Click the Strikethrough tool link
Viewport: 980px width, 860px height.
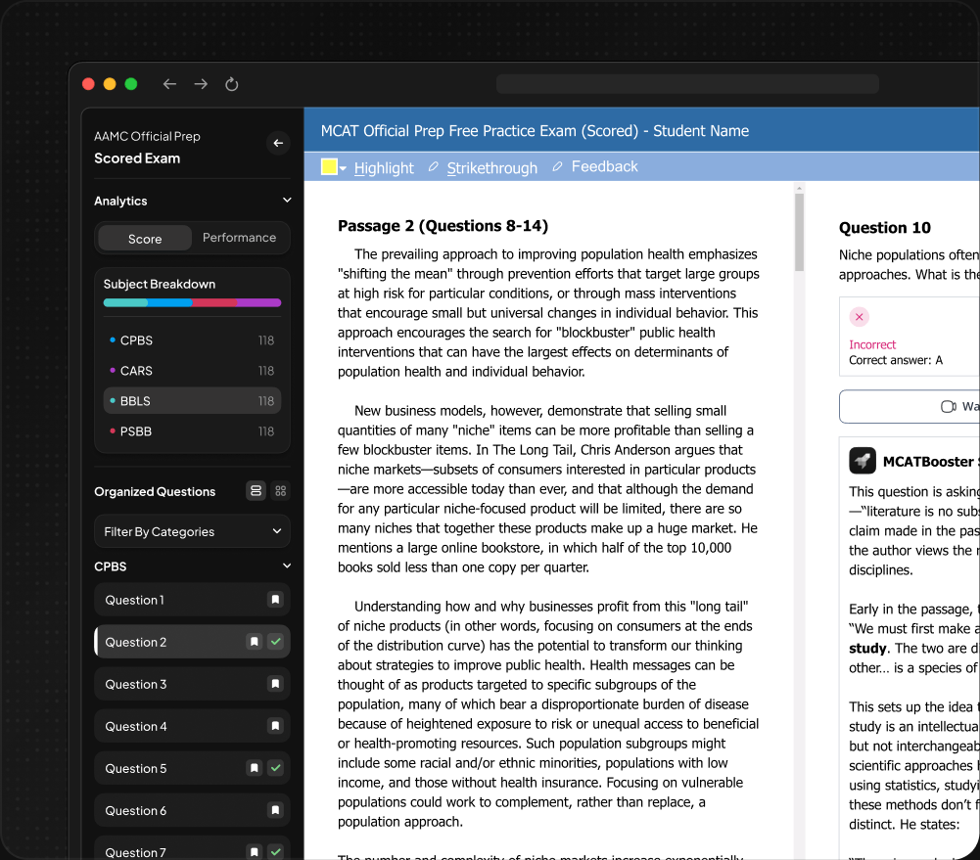(491, 168)
